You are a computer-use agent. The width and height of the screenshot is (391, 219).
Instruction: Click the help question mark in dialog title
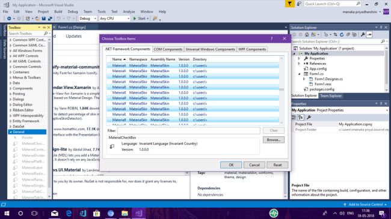click(x=271, y=38)
